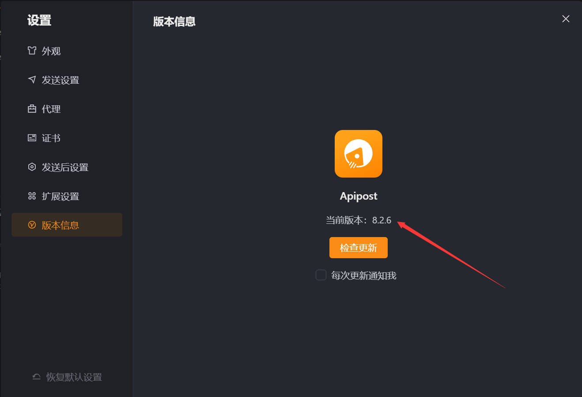Image resolution: width=582 pixels, height=397 pixels.
Task: Click the 当前版本 8.2.6 text
Action: (358, 220)
